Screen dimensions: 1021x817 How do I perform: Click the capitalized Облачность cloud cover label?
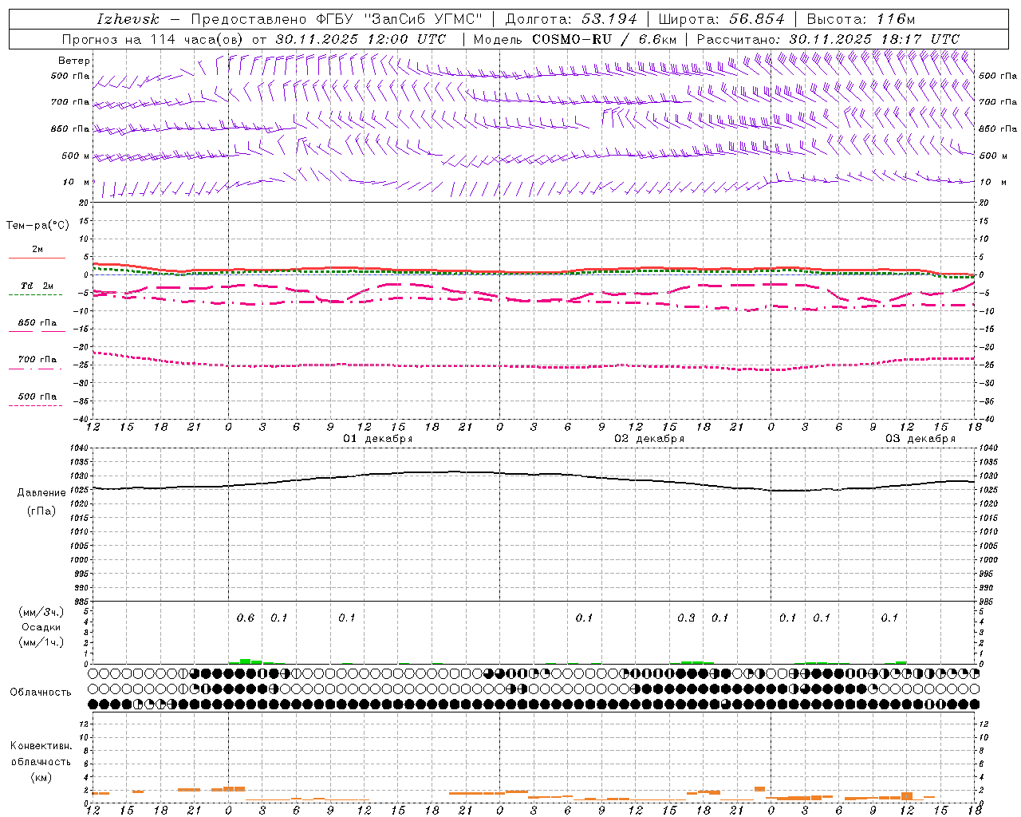(x=41, y=693)
